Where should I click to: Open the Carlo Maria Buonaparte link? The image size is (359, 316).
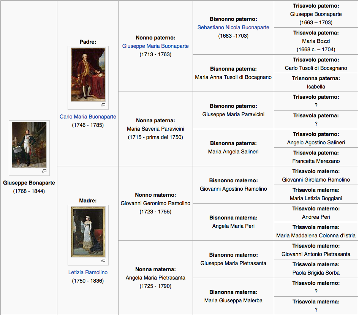coord(88,117)
